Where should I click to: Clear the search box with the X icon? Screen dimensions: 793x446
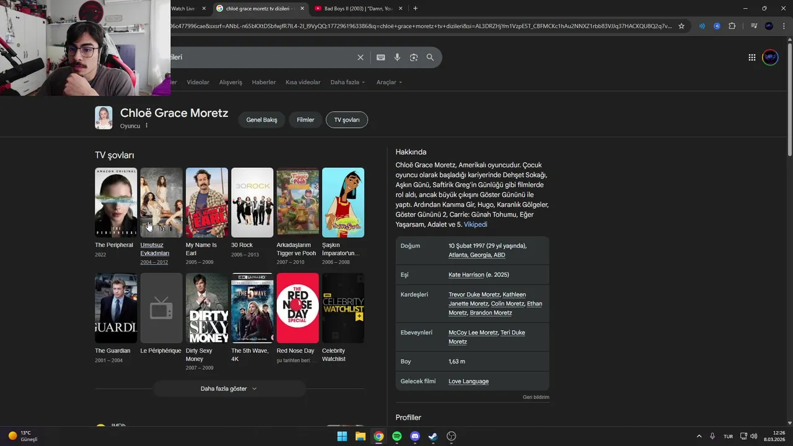[361, 57]
